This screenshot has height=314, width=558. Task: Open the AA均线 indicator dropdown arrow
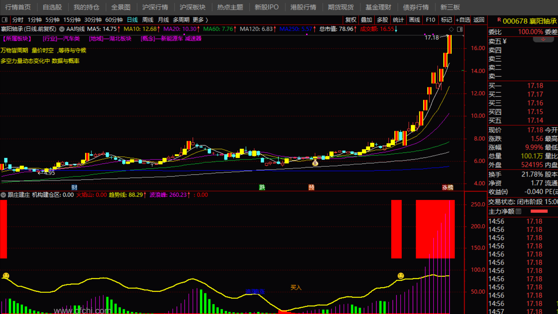coord(62,29)
